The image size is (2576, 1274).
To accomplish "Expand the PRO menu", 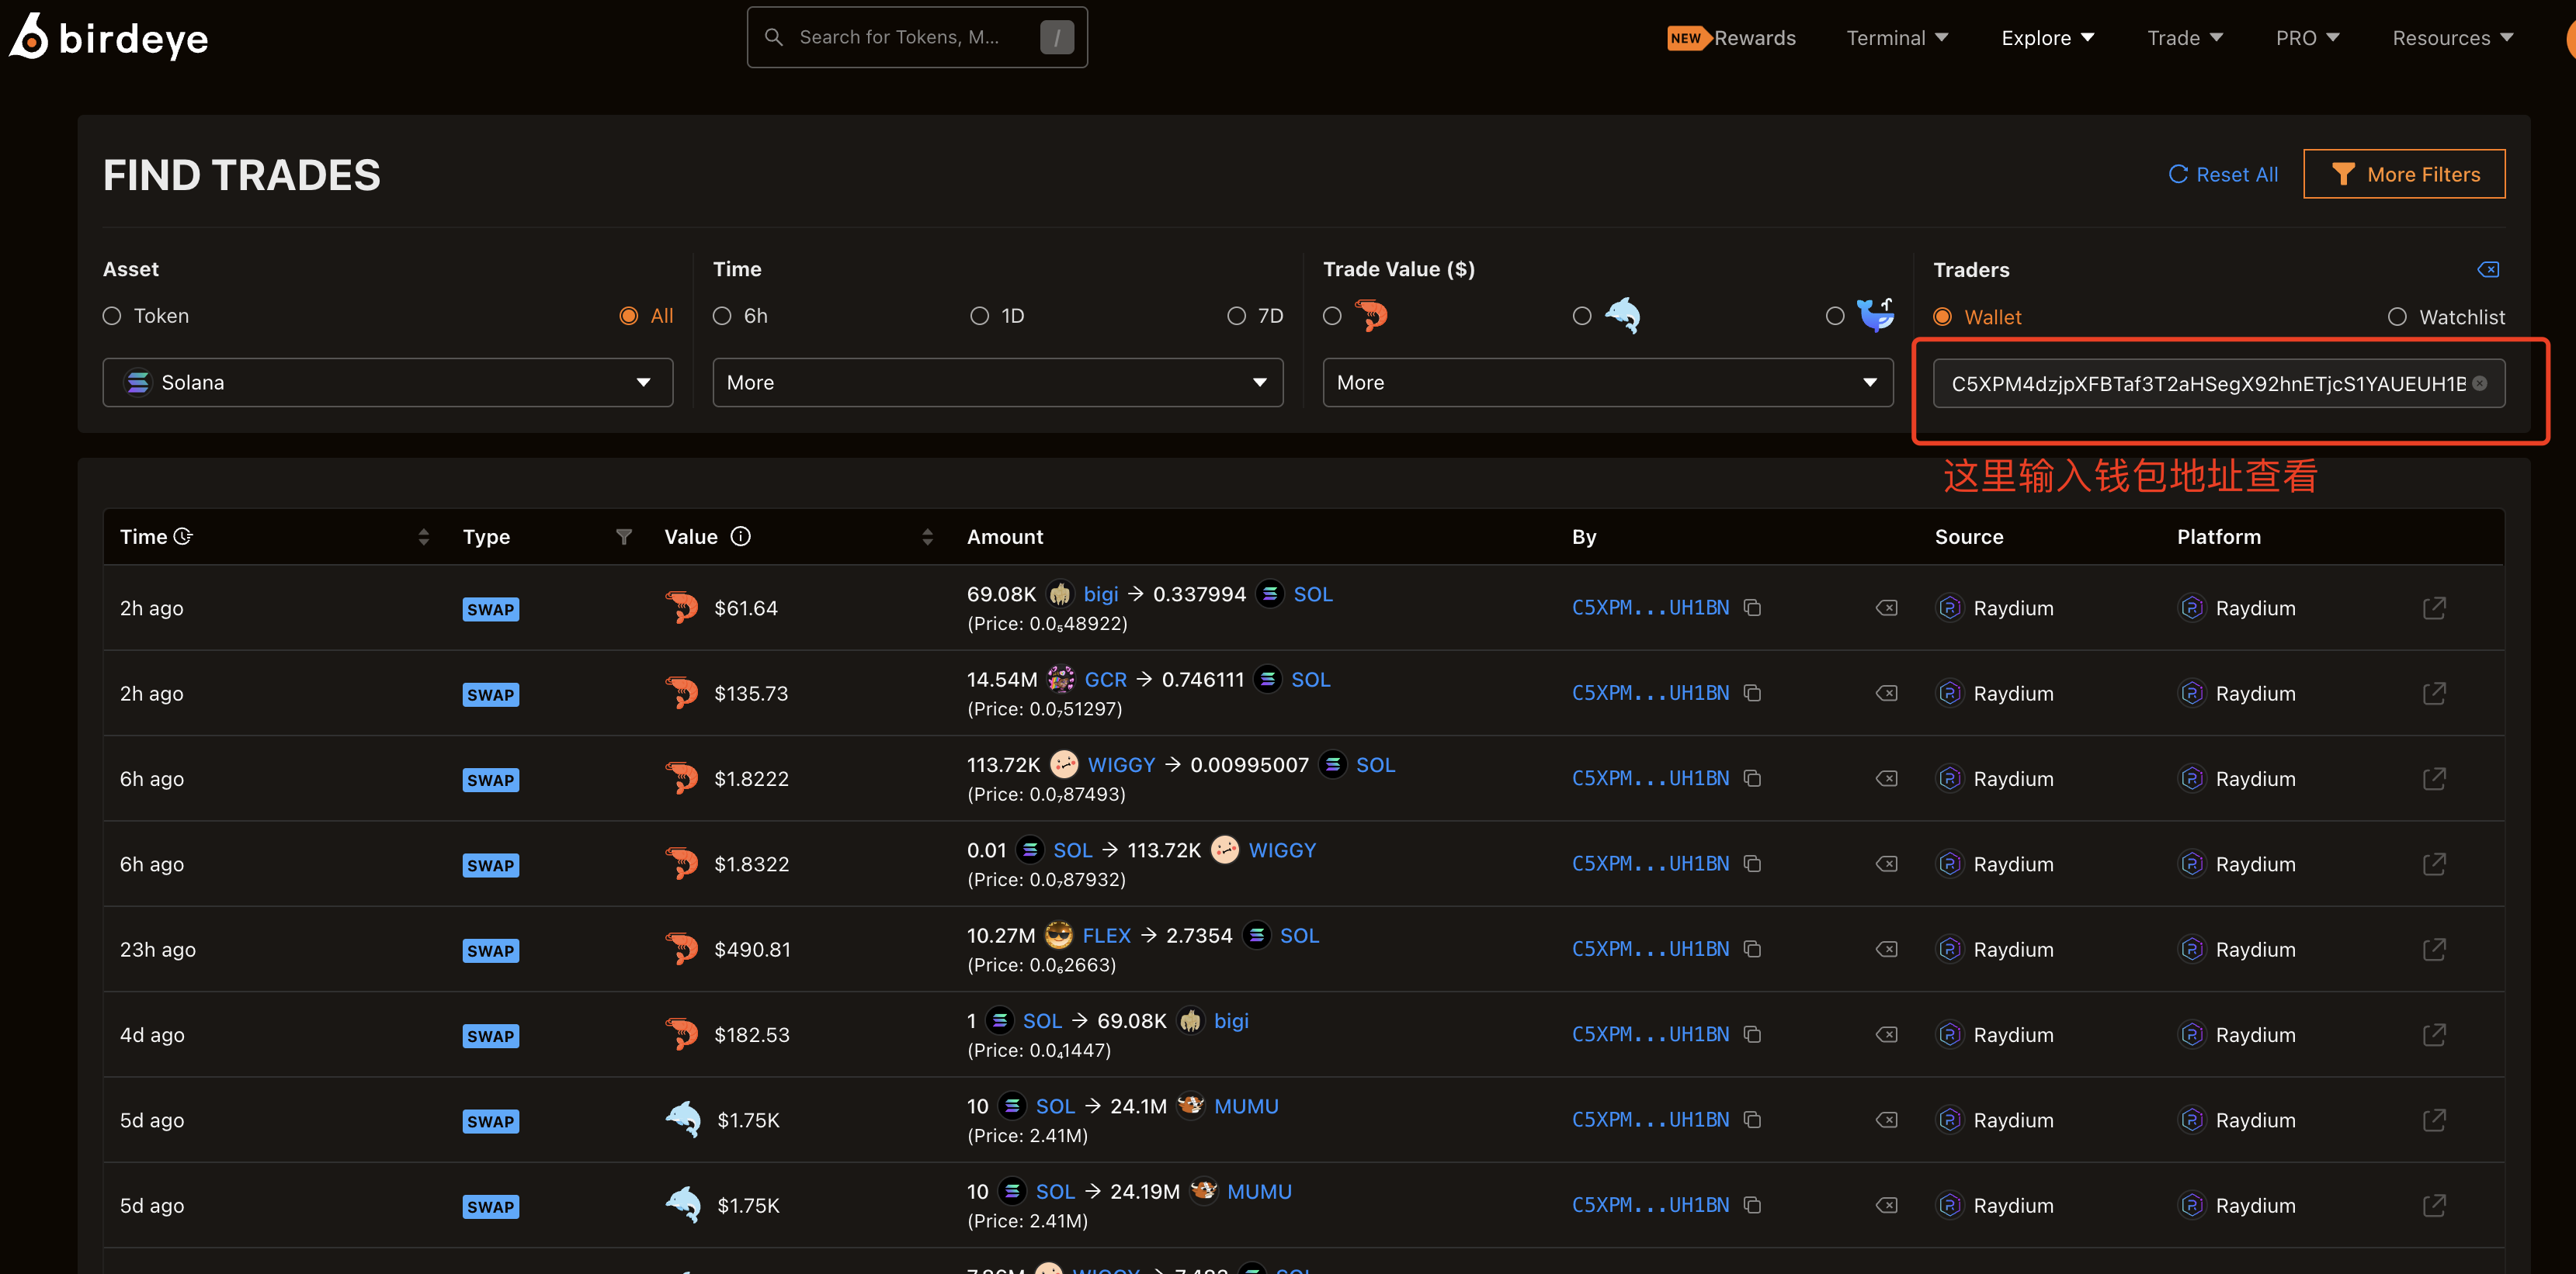I will click(2308, 38).
